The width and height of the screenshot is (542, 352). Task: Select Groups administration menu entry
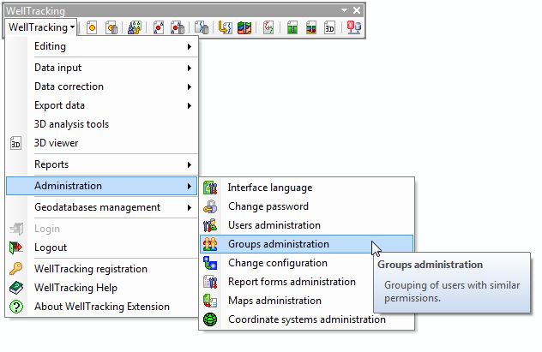pos(306,244)
